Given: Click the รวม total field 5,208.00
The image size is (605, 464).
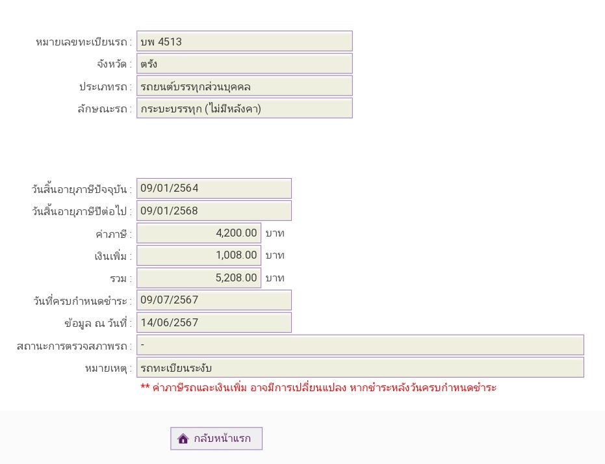Looking at the screenshot, I should click(x=199, y=277).
